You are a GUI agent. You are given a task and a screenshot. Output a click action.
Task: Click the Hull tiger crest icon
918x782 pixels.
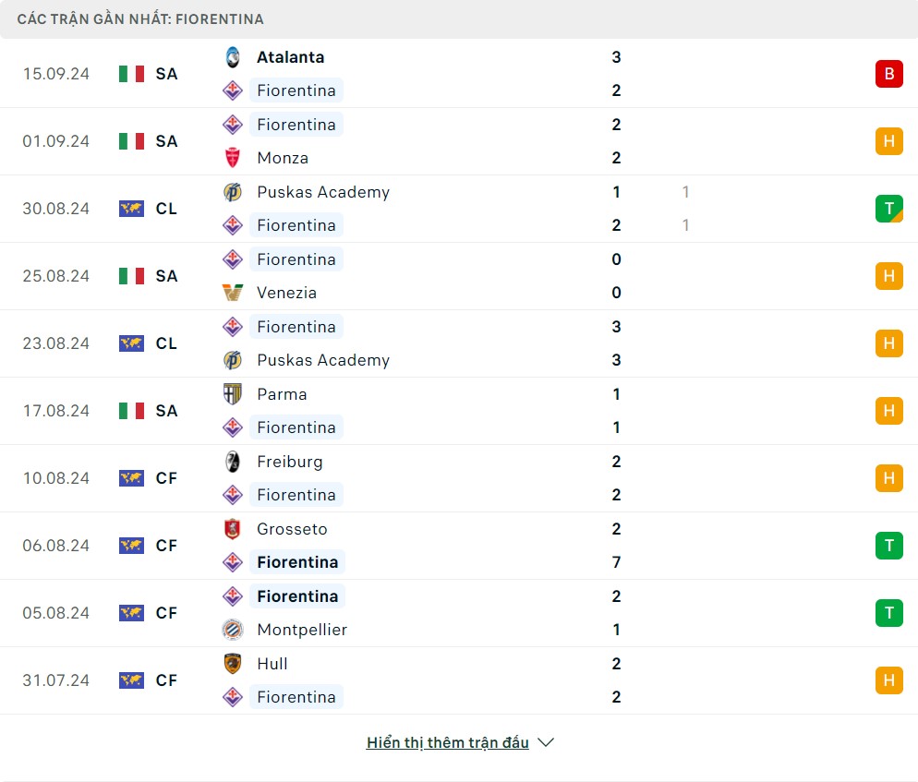[x=233, y=664]
